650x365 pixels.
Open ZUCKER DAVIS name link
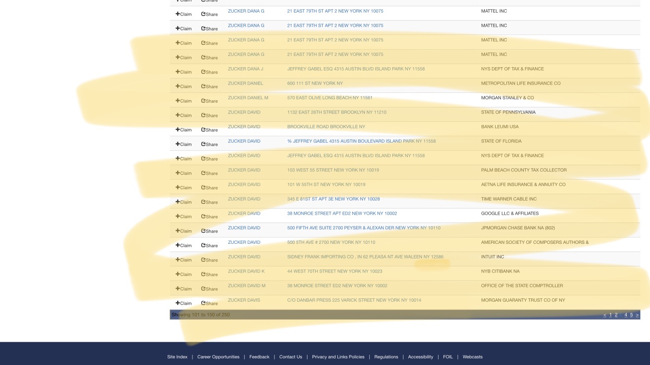(x=244, y=300)
